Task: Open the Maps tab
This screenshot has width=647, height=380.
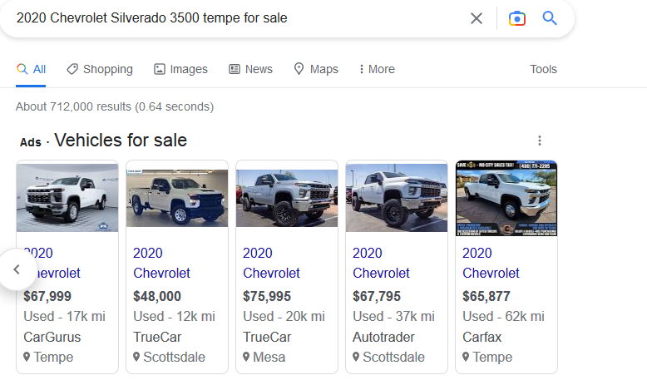Action: 316,69
